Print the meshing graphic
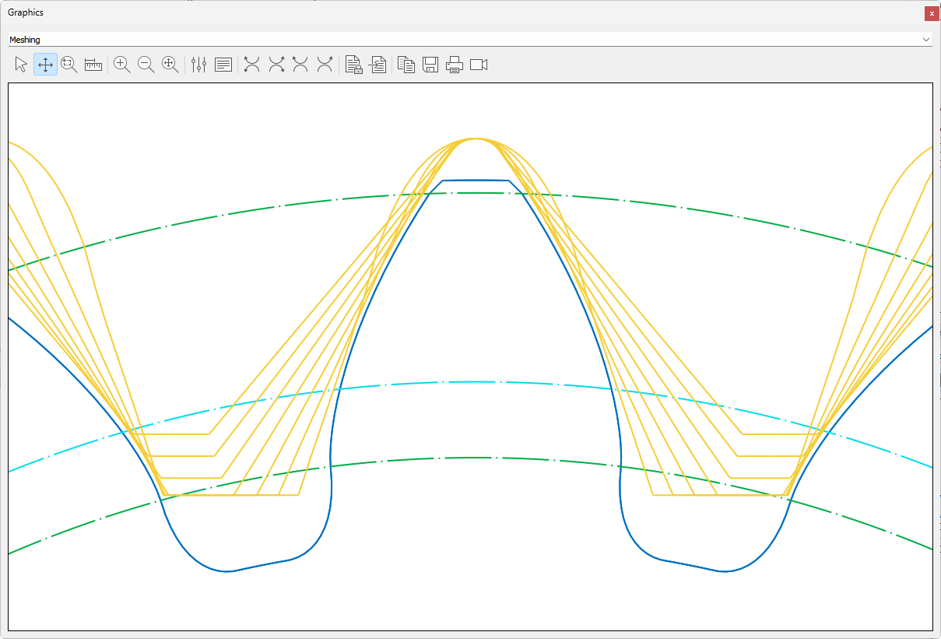This screenshot has width=941, height=639. tap(455, 65)
